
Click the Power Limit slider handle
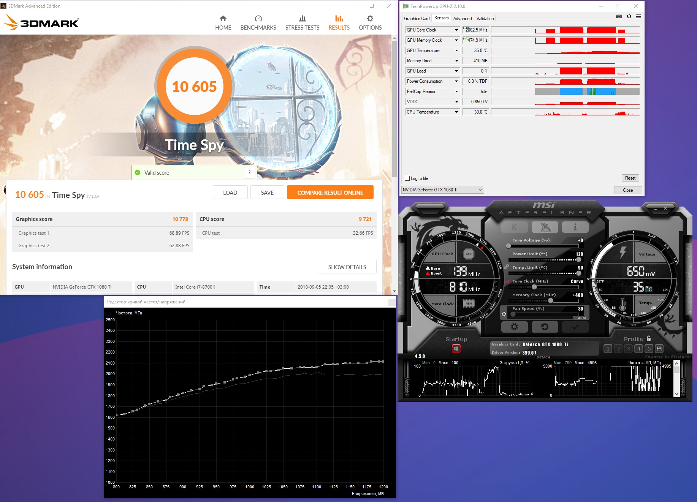click(x=578, y=260)
